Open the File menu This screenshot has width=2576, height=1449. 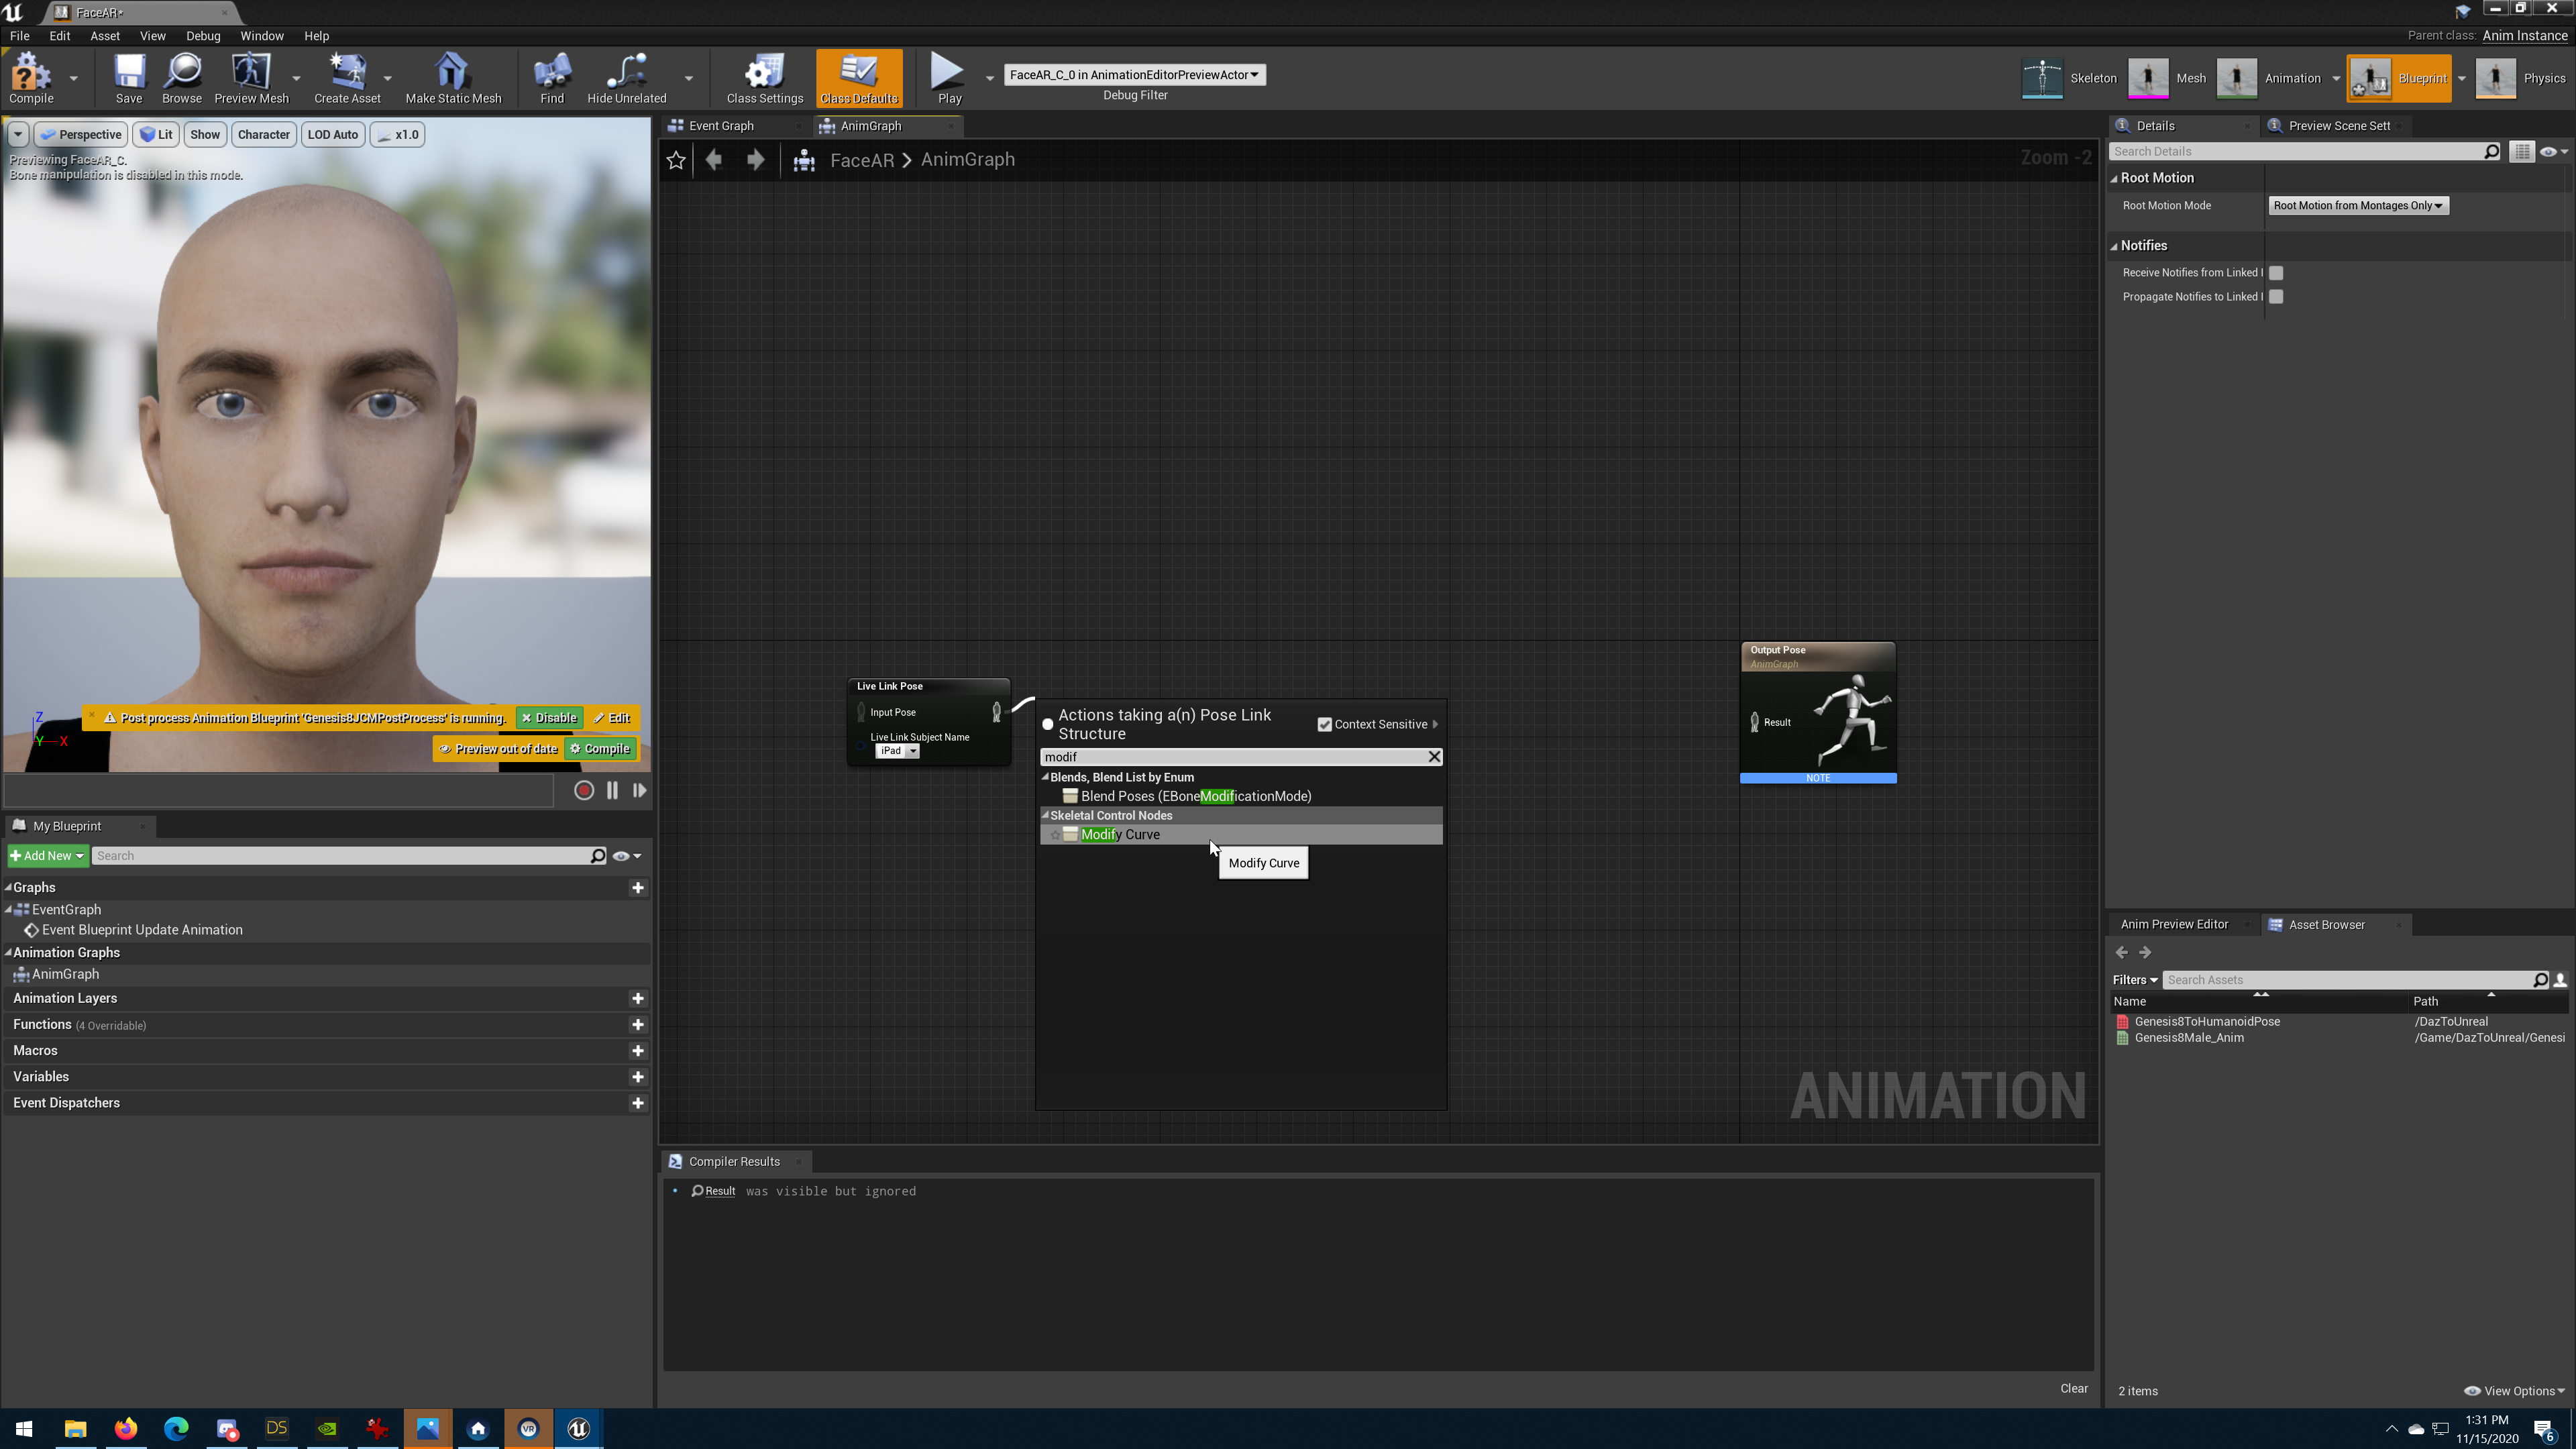click(19, 35)
